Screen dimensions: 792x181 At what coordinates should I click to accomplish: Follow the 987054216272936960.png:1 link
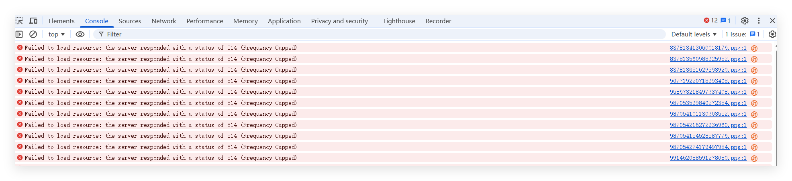708,125
